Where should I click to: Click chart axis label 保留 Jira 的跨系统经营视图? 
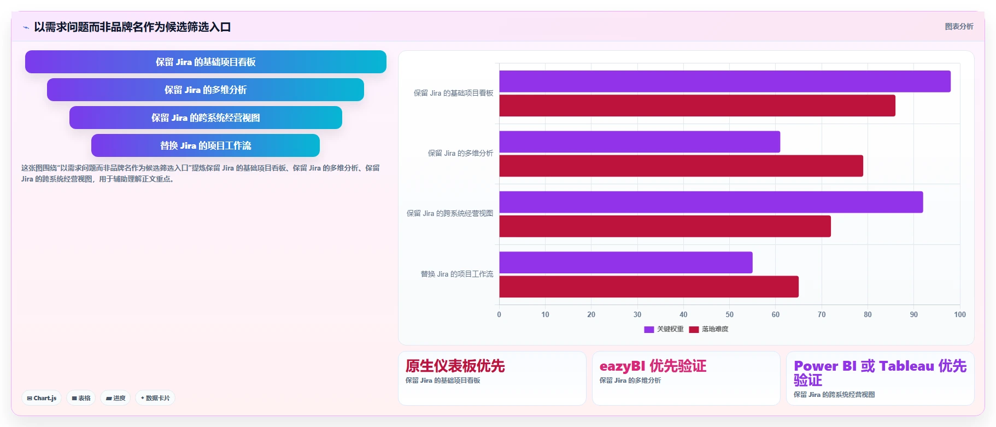tap(450, 213)
